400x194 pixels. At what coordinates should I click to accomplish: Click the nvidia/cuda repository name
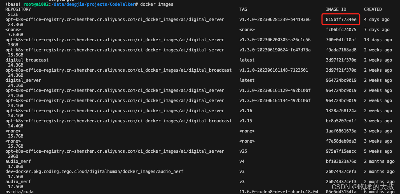[x=19, y=192]
